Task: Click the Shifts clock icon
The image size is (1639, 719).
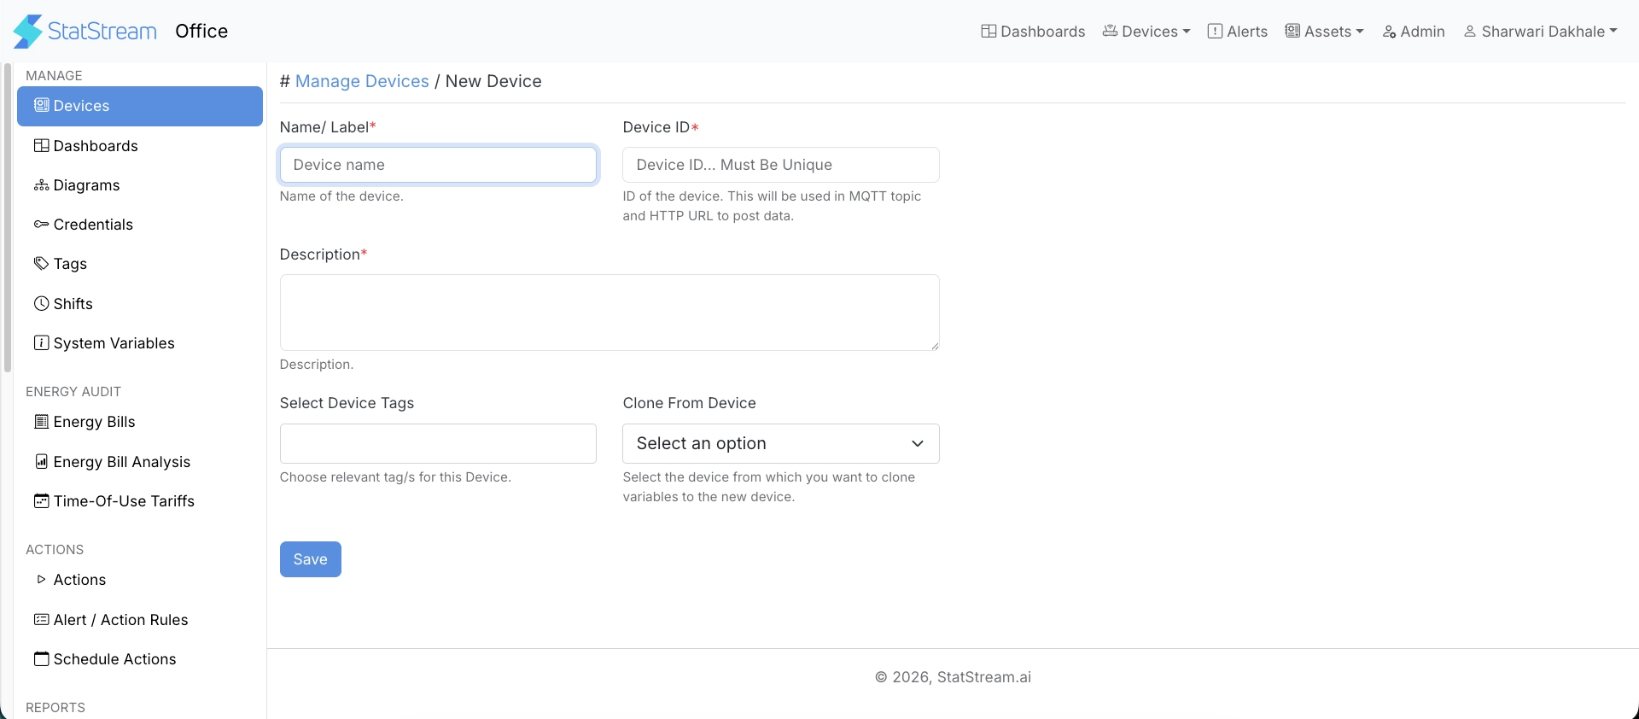Action: click(41, 303)
